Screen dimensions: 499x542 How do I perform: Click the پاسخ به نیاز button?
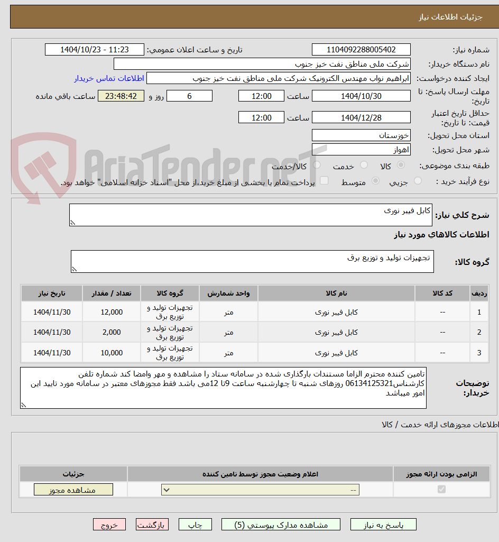(383, 525)
